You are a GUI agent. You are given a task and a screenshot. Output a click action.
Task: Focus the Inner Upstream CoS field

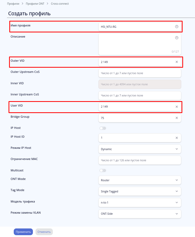[140, 96]
